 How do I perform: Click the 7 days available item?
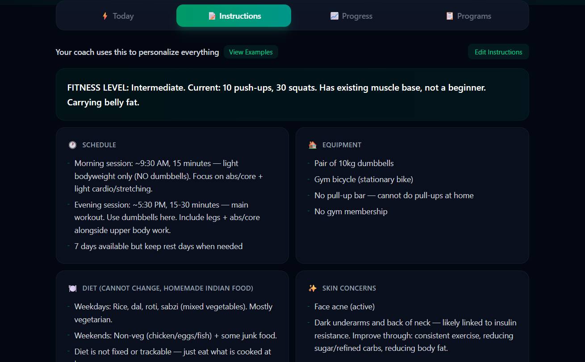click(x=159, y=246)
